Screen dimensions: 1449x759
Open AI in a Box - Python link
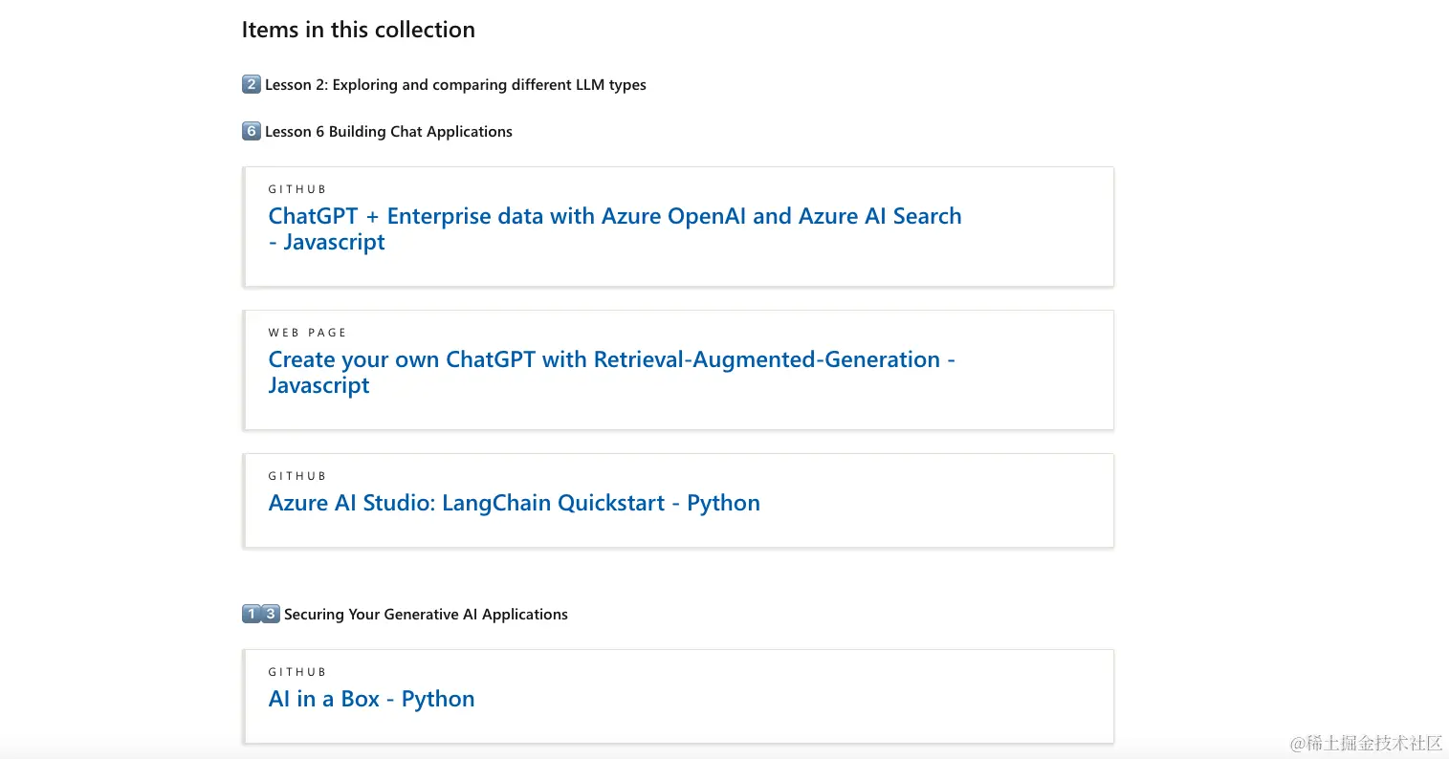tap(371, 699)
